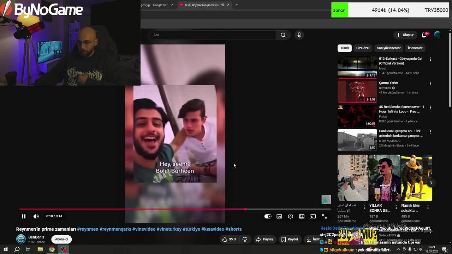Select the İzlenenler chip
The height and width of the screenshot is (254, 452).
pyautogui.click(x=415, y=48)
